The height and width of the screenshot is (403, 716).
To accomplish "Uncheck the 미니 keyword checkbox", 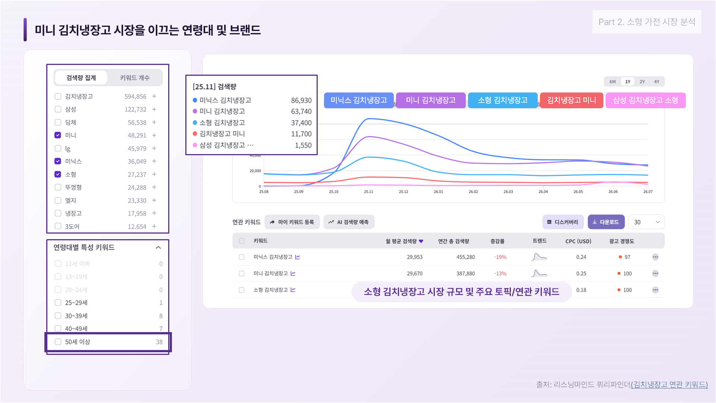I will 58,135.
